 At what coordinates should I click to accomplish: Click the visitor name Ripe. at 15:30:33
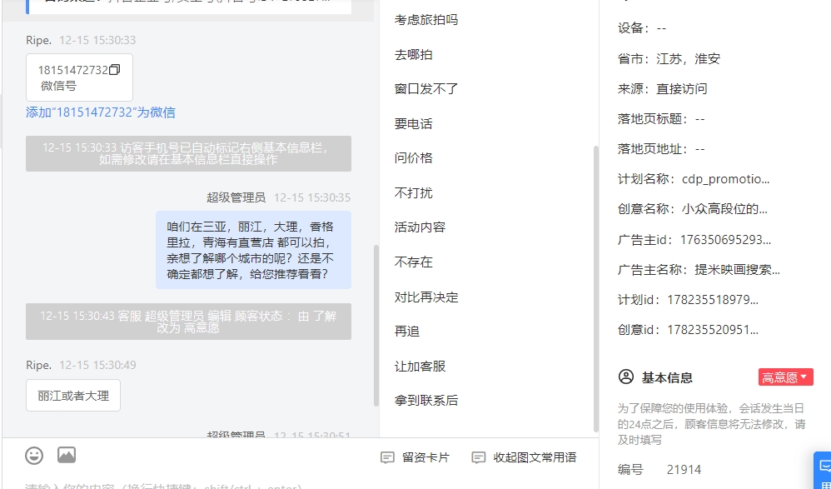coord(38,40)
